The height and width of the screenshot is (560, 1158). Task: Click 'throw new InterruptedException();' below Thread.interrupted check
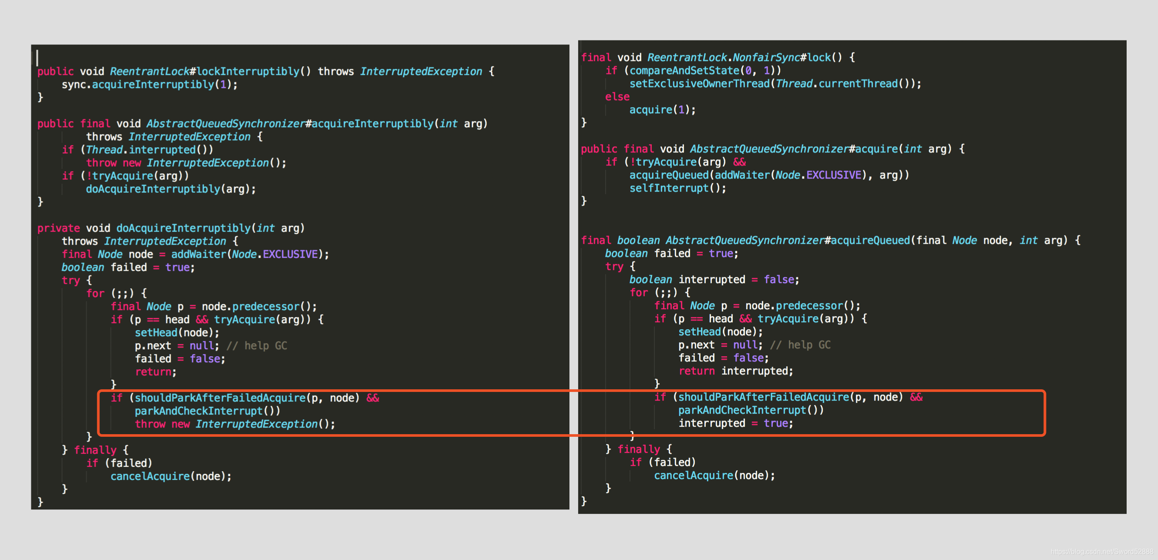[186, 163]
